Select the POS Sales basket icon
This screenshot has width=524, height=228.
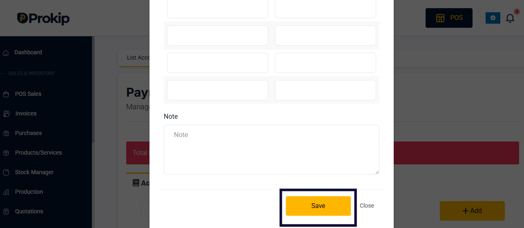(6, 94)
